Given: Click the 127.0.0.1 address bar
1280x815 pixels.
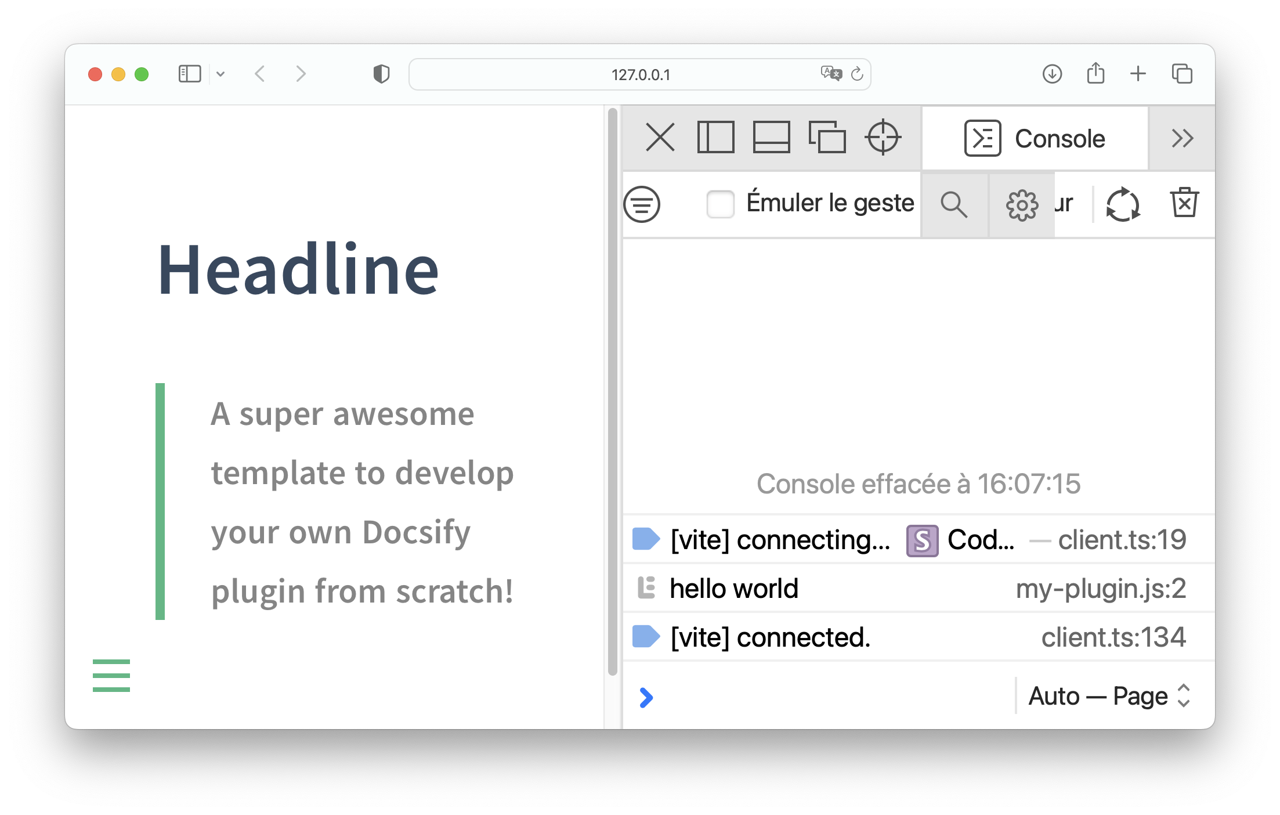Looking at the screenshot, I should [639, 74].
